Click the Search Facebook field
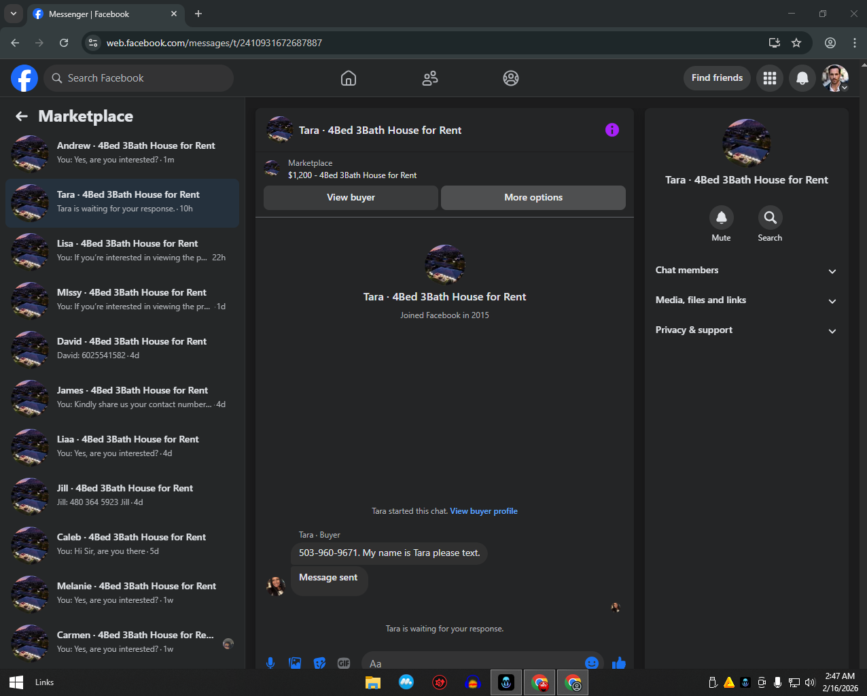 pyautogui.click(x=139, y=78)
